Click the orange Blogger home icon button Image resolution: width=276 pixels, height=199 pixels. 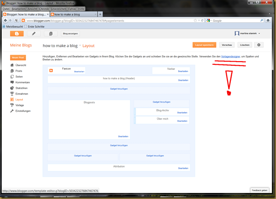(17, 34)
